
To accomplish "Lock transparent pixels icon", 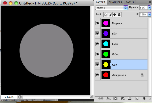I will tap(105, 15).
